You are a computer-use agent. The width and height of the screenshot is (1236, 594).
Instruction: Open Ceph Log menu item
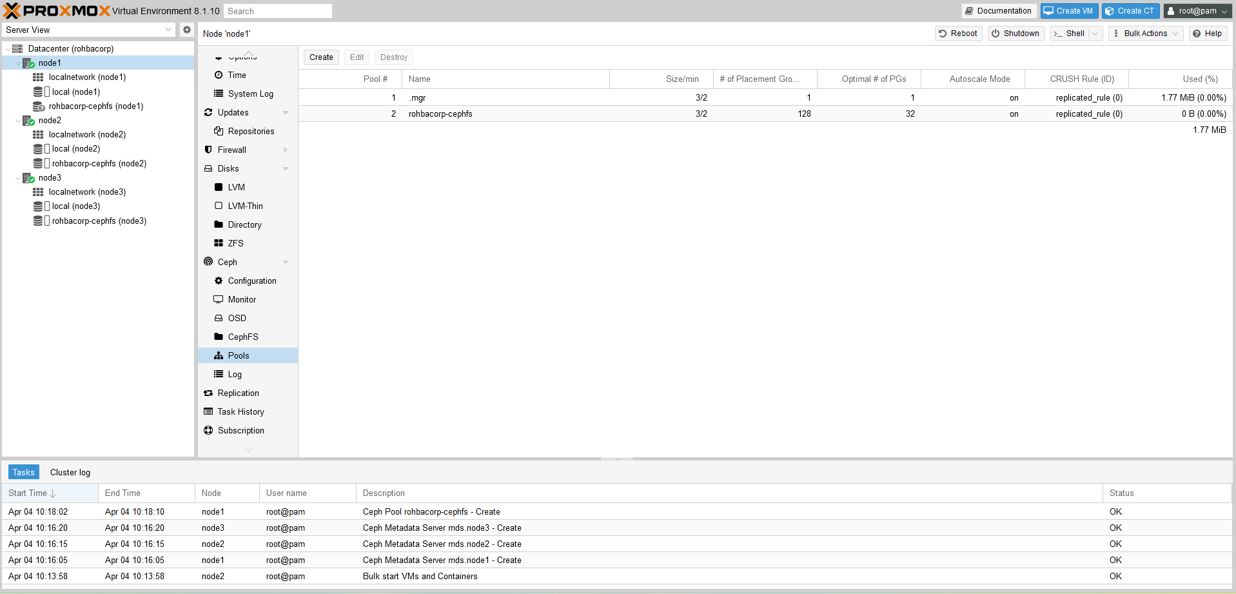[248, 374]
